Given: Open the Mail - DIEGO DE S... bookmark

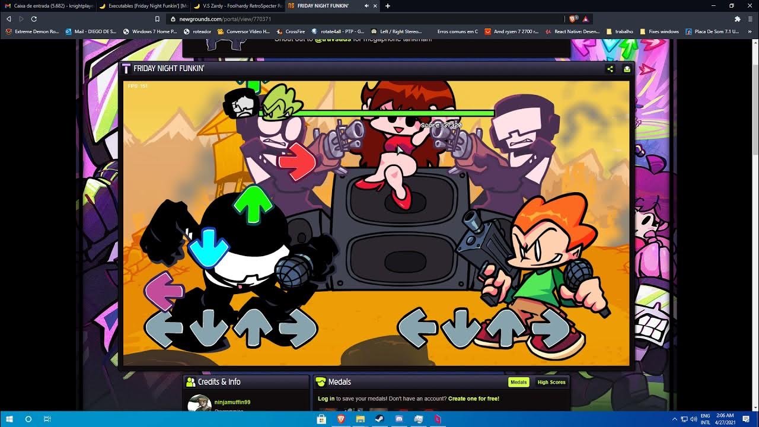Looking at the screenshot, I should pyautogui.click(x=91, y=31).
